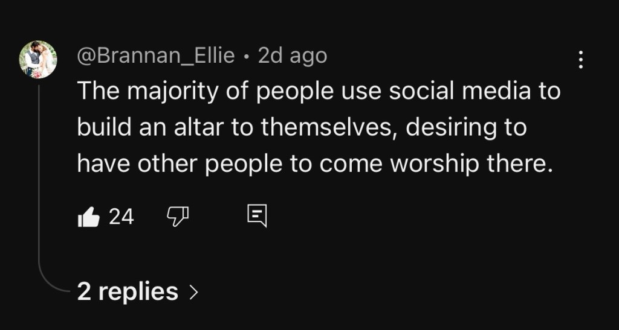Image resolution: width=619 pixels, height=330 pixels.
Task: Open Brannan_Ellie's profile picture avatar
Action: tap(38, 60)
